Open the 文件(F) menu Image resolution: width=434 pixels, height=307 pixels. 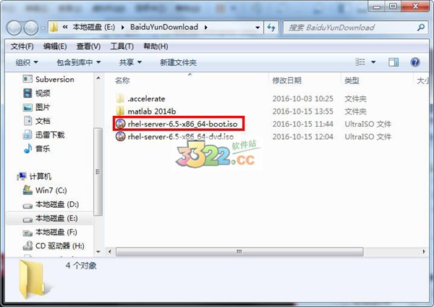pyautogui.click(x=22, y=46)
